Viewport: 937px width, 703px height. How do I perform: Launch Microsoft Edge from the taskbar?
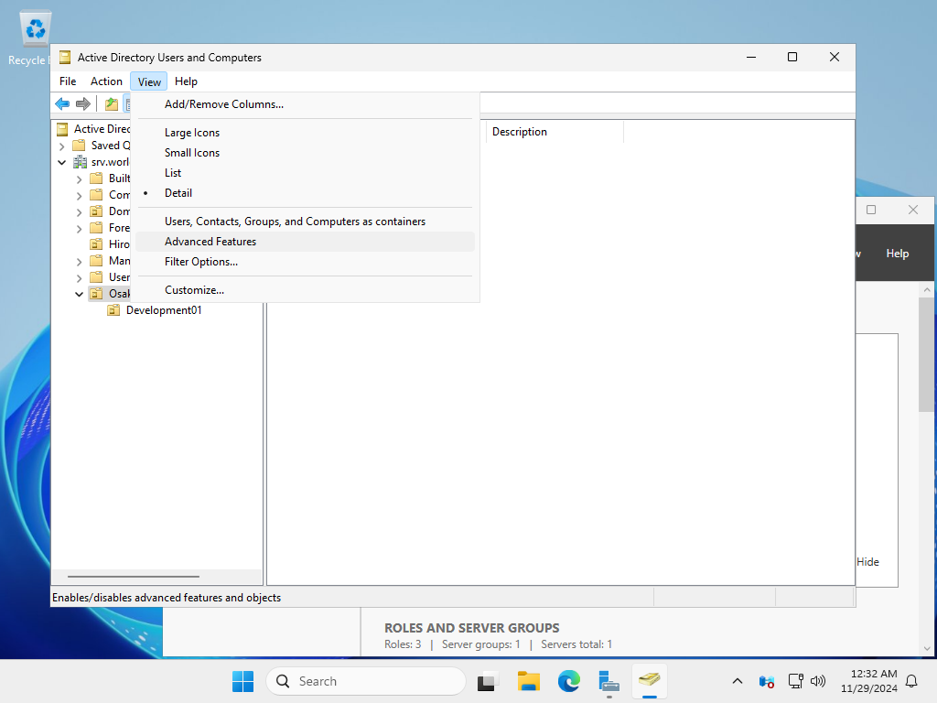568,681
